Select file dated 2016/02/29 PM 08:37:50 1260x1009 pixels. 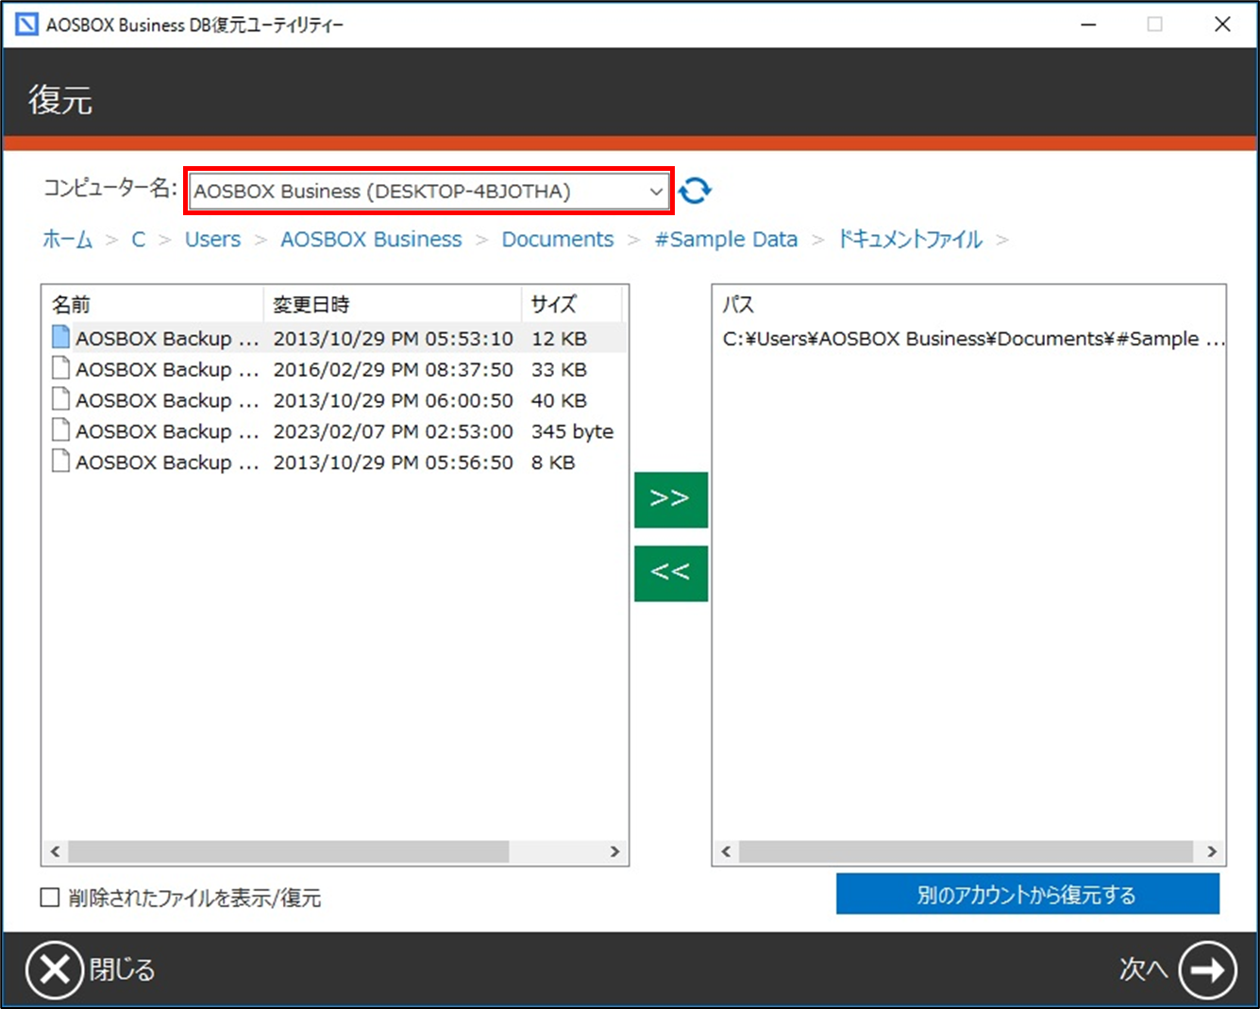click(335, 369)
